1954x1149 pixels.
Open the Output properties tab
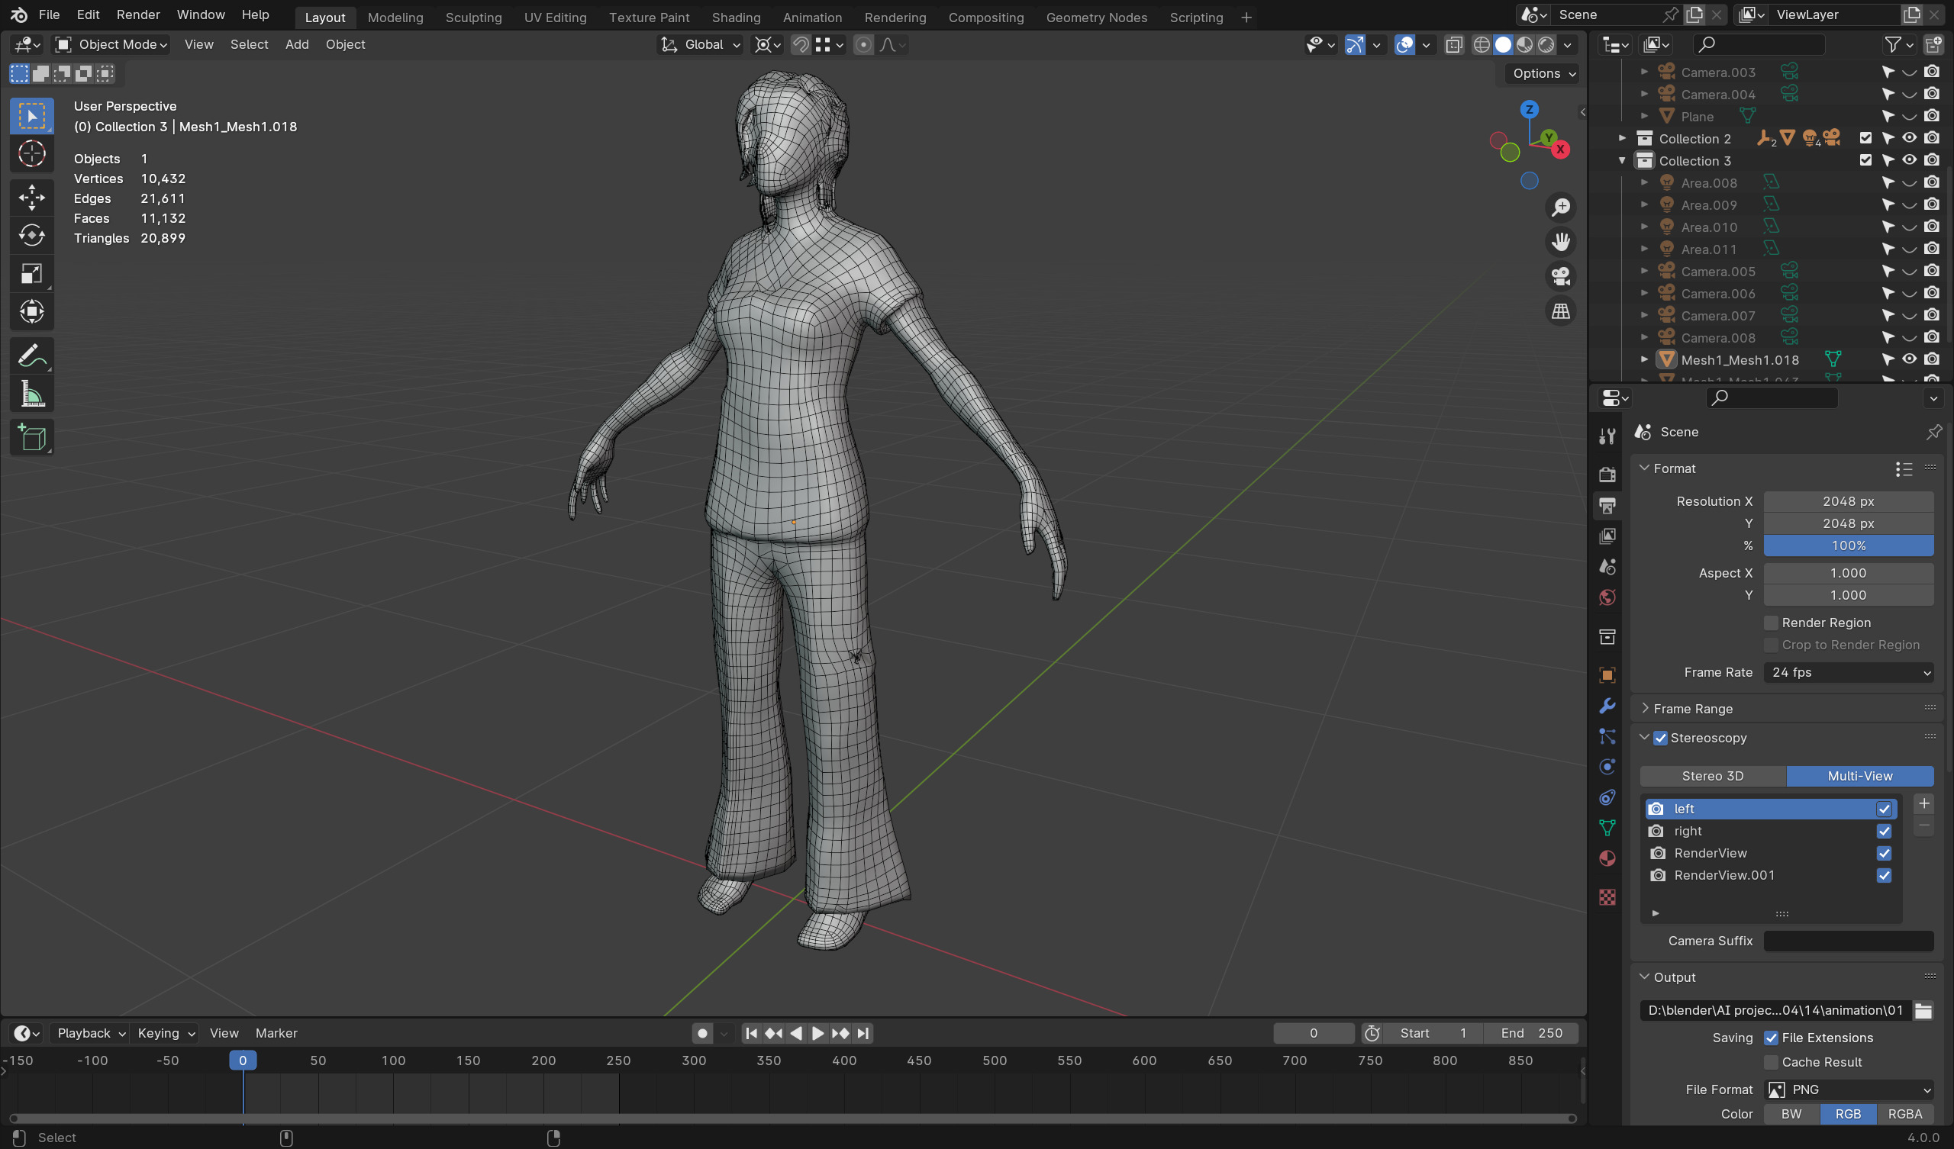pyautogui.click(x=1607, y=506)
